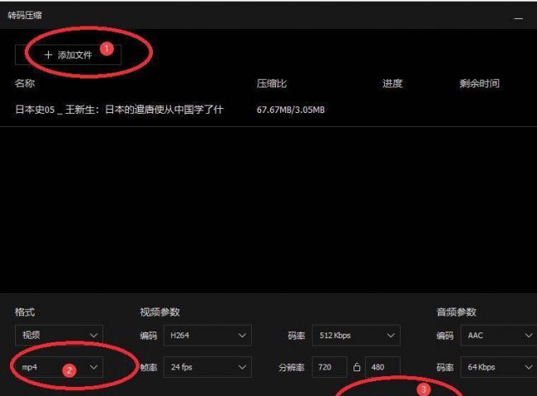Select the file row 日本史05_王新生

pos(268,110)
